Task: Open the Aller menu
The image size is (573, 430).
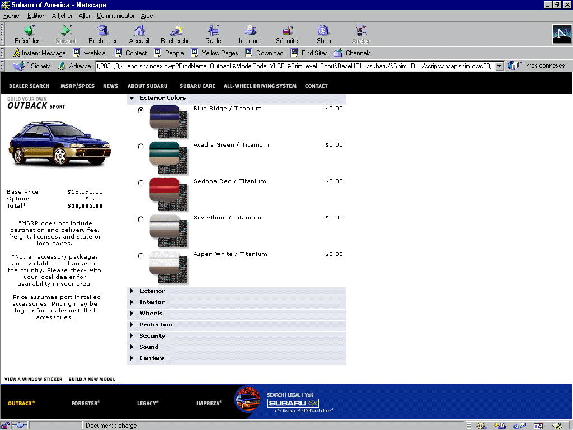Action: [x=84, y=16]
